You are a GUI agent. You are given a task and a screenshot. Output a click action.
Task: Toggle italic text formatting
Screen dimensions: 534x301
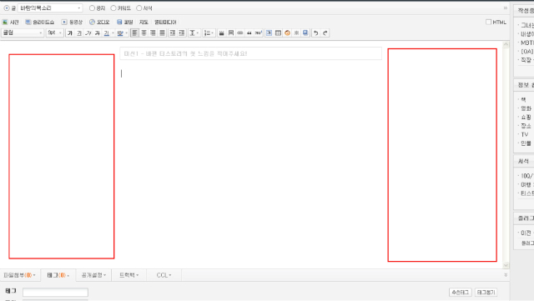(x=88, y=33)
